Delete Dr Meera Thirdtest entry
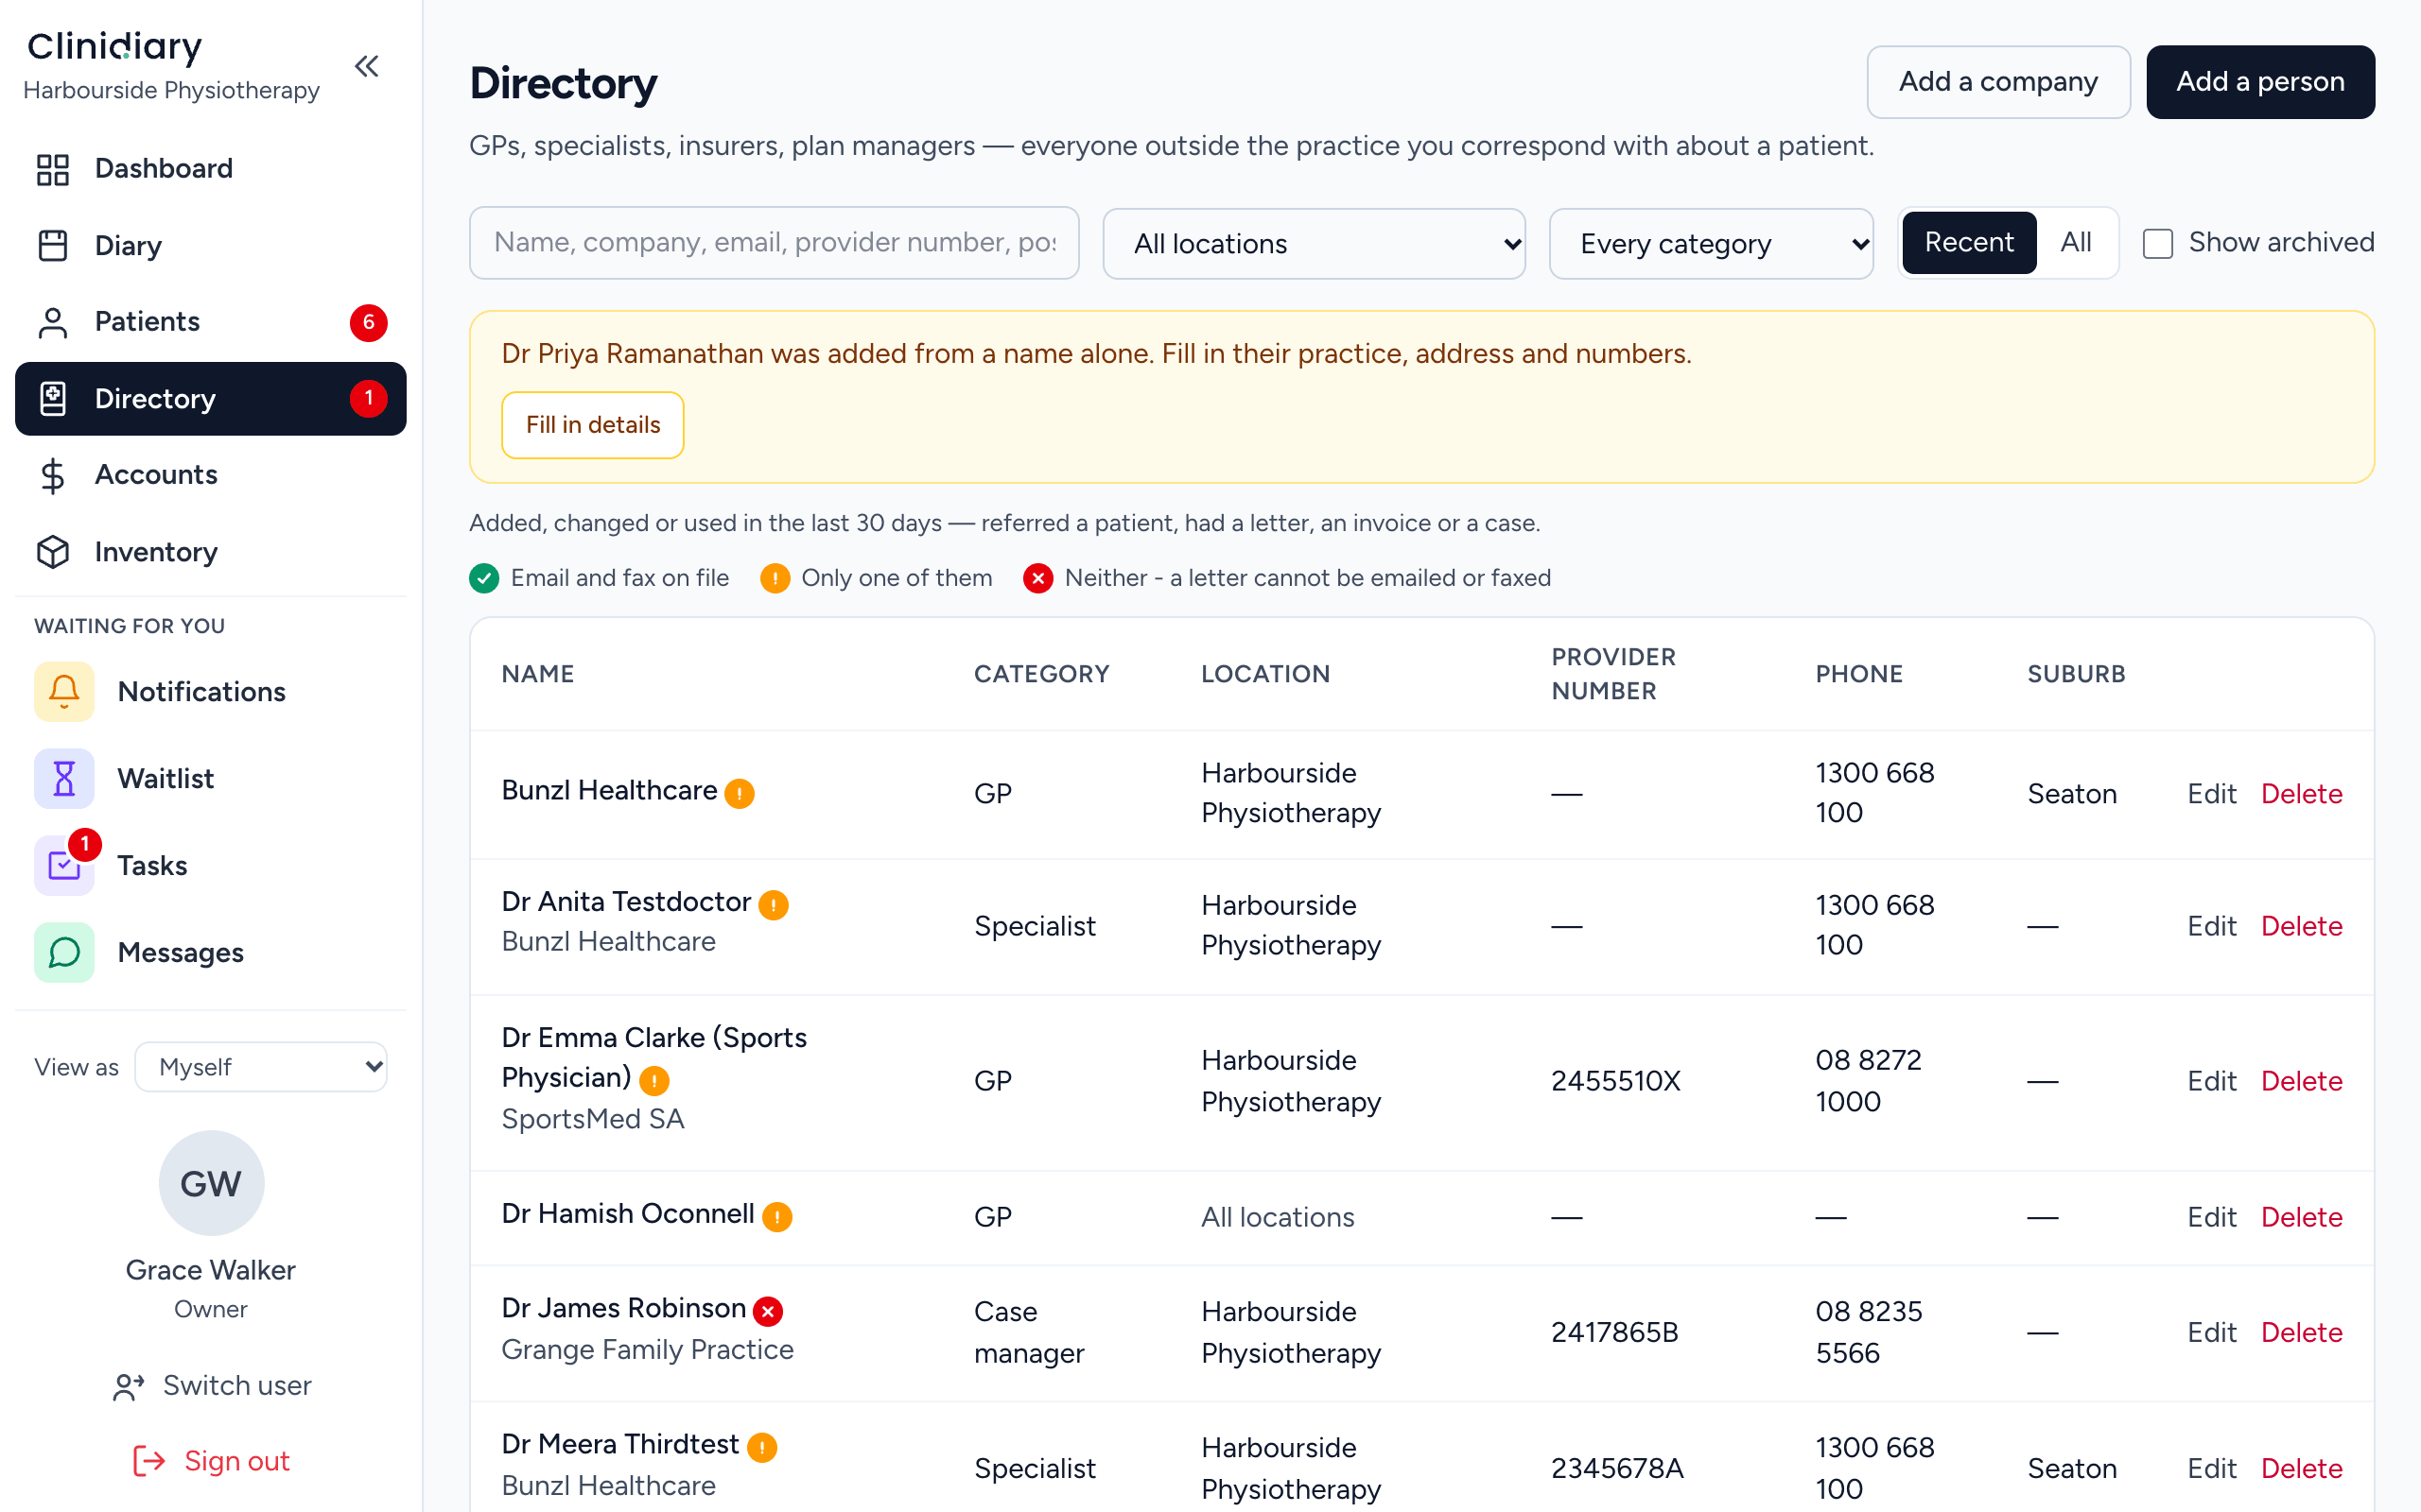2421x1512 pixels. coord(2301,1468)
